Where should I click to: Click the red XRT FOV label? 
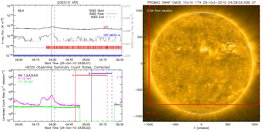click(x=152, y=113)
